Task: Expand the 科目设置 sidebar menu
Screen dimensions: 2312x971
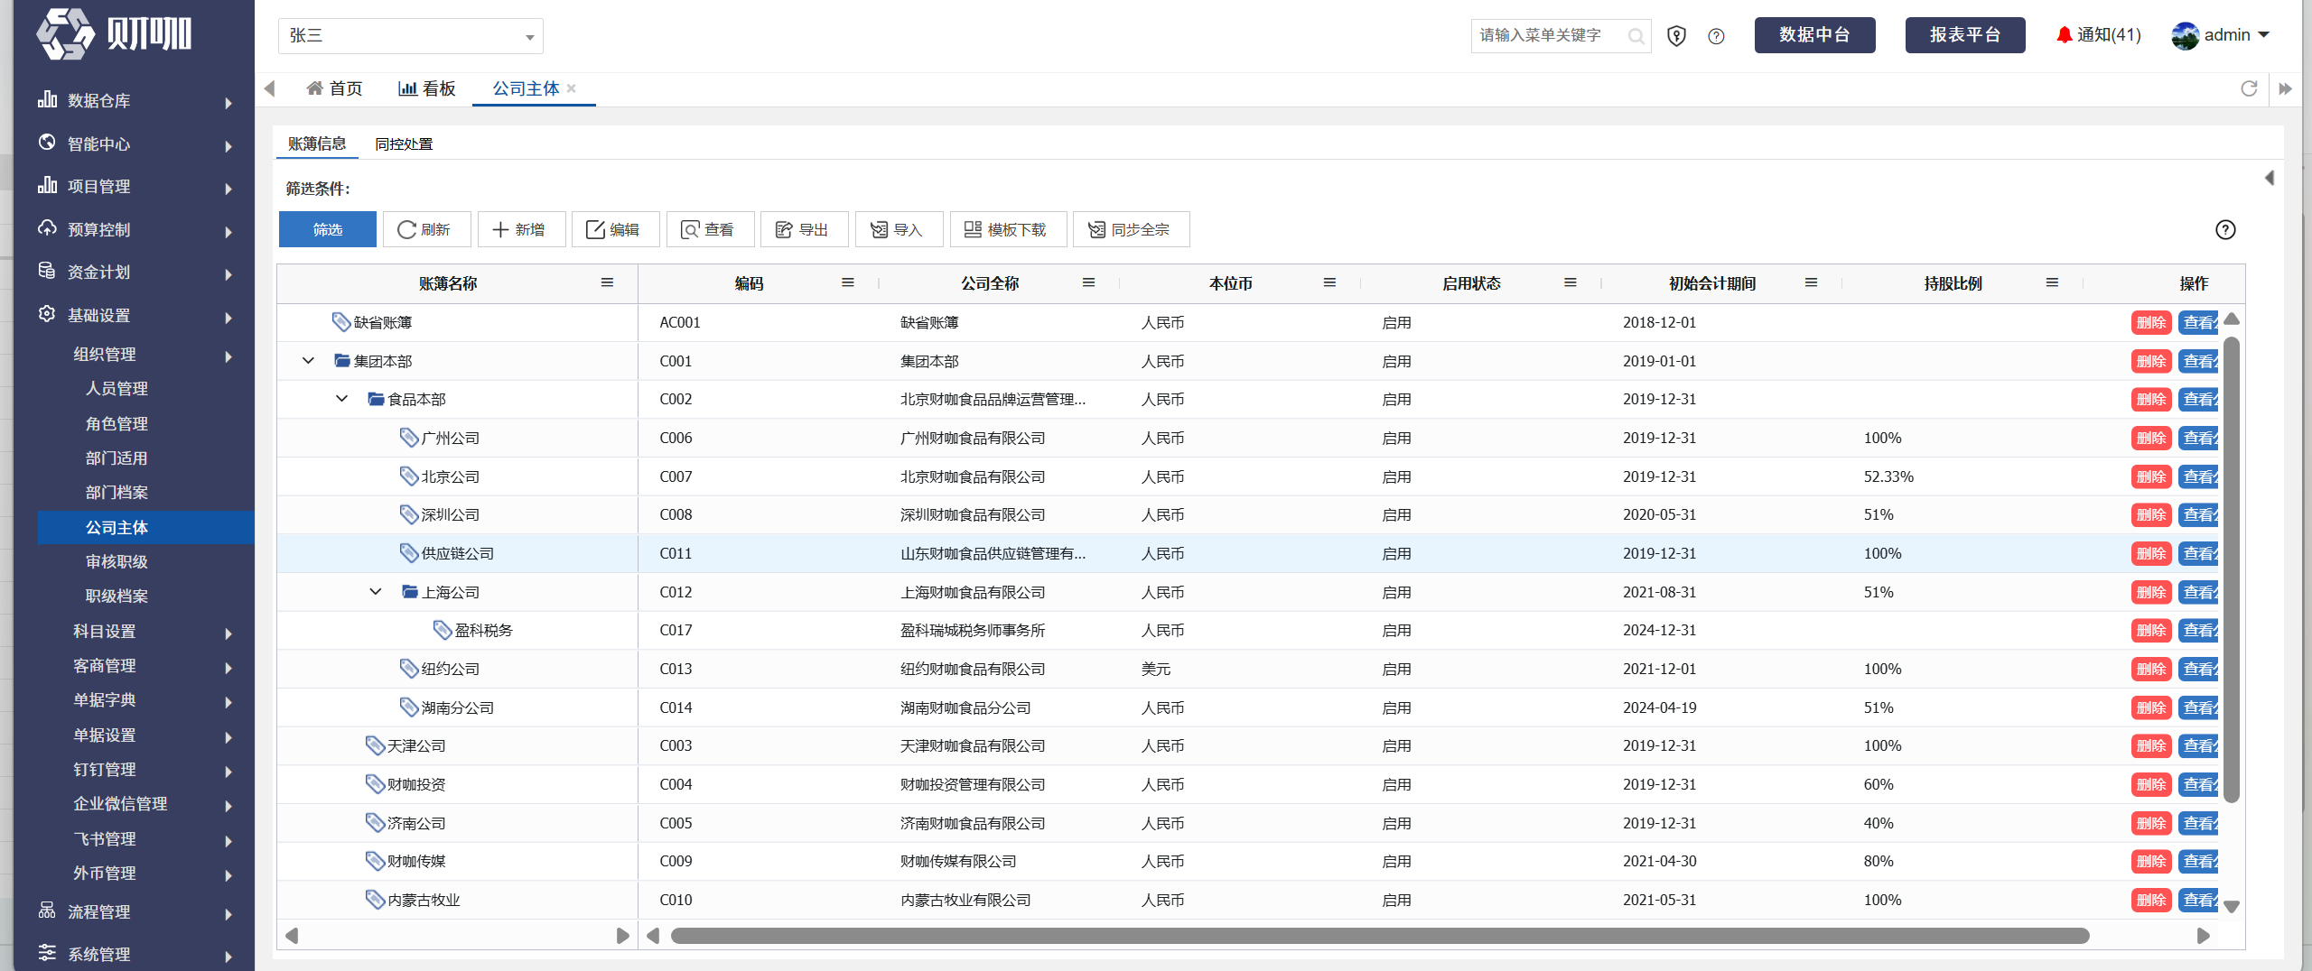Action: 149,632
